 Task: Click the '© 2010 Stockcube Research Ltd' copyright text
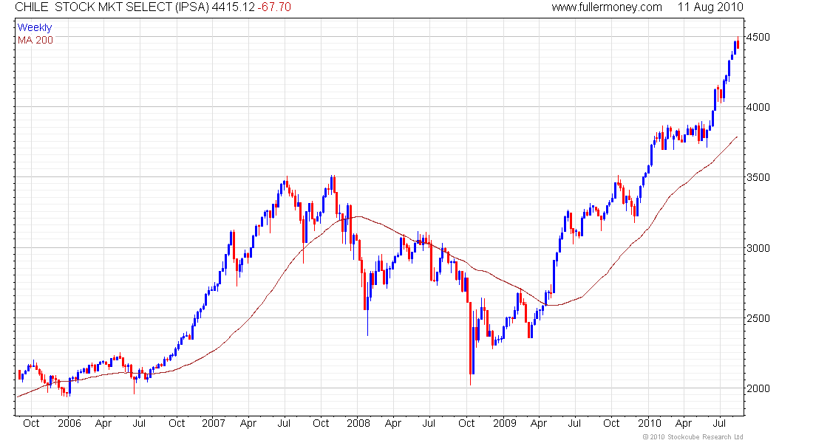(x=693, y=437)
